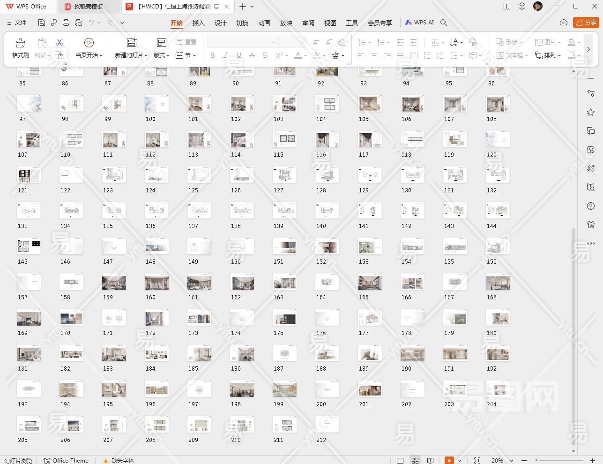Click the orange Share (分享) button
603x464 pixels.
[586, 23]
